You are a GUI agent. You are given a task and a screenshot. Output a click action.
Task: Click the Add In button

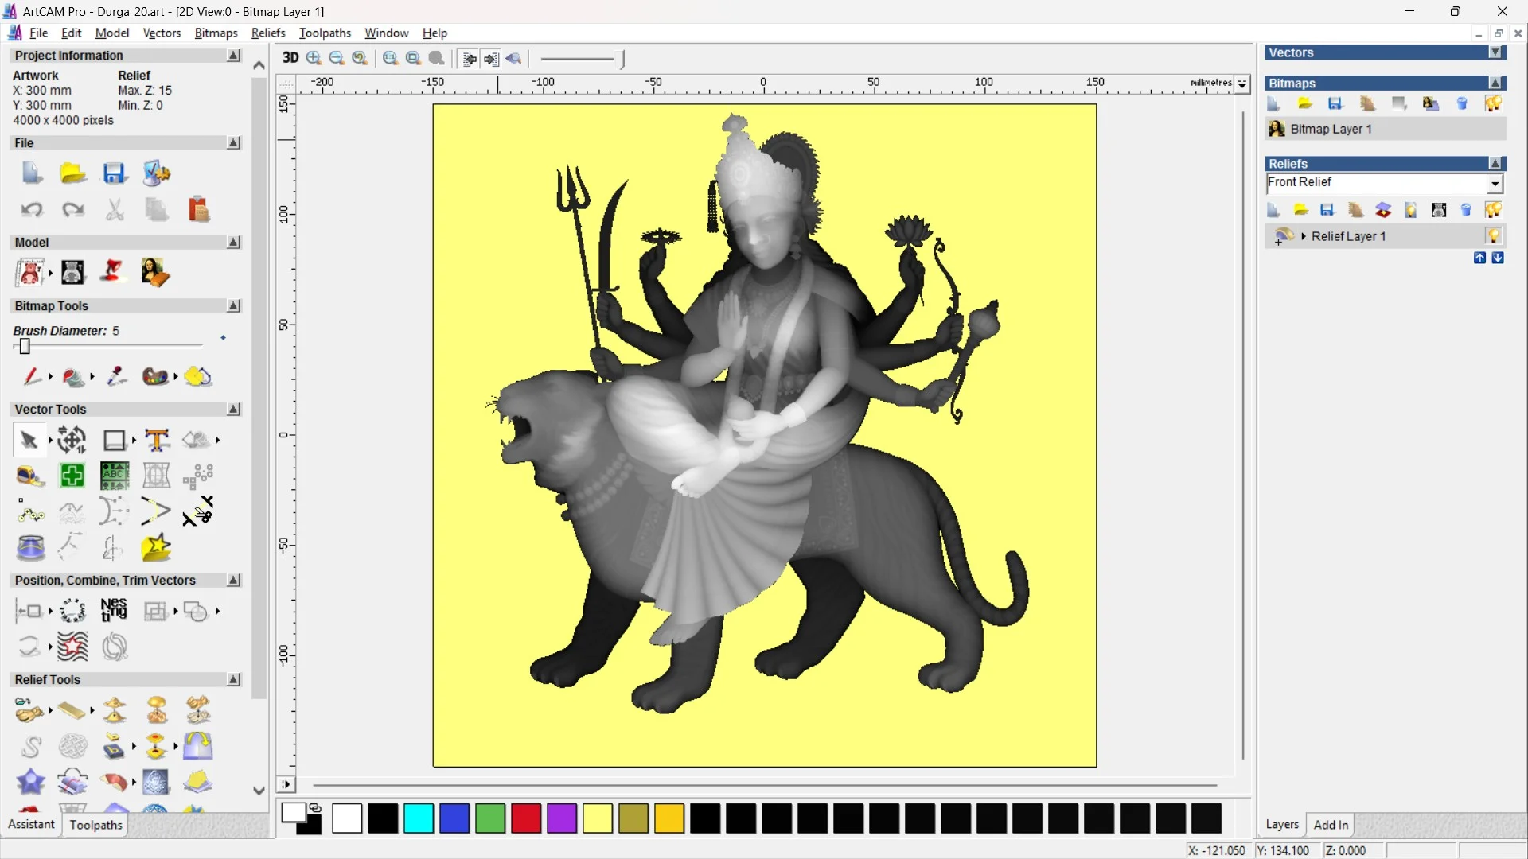point(1331,825)
